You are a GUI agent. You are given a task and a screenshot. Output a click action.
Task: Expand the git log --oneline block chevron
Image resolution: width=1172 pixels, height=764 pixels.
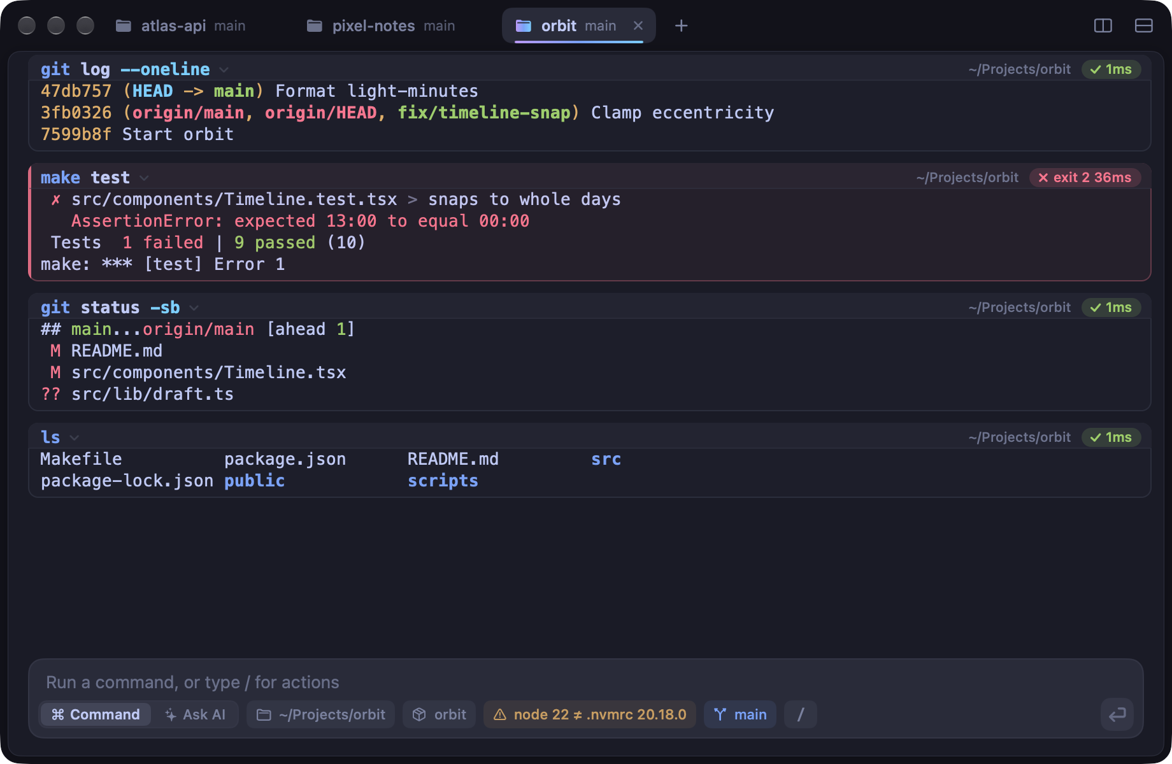(224, 69)
